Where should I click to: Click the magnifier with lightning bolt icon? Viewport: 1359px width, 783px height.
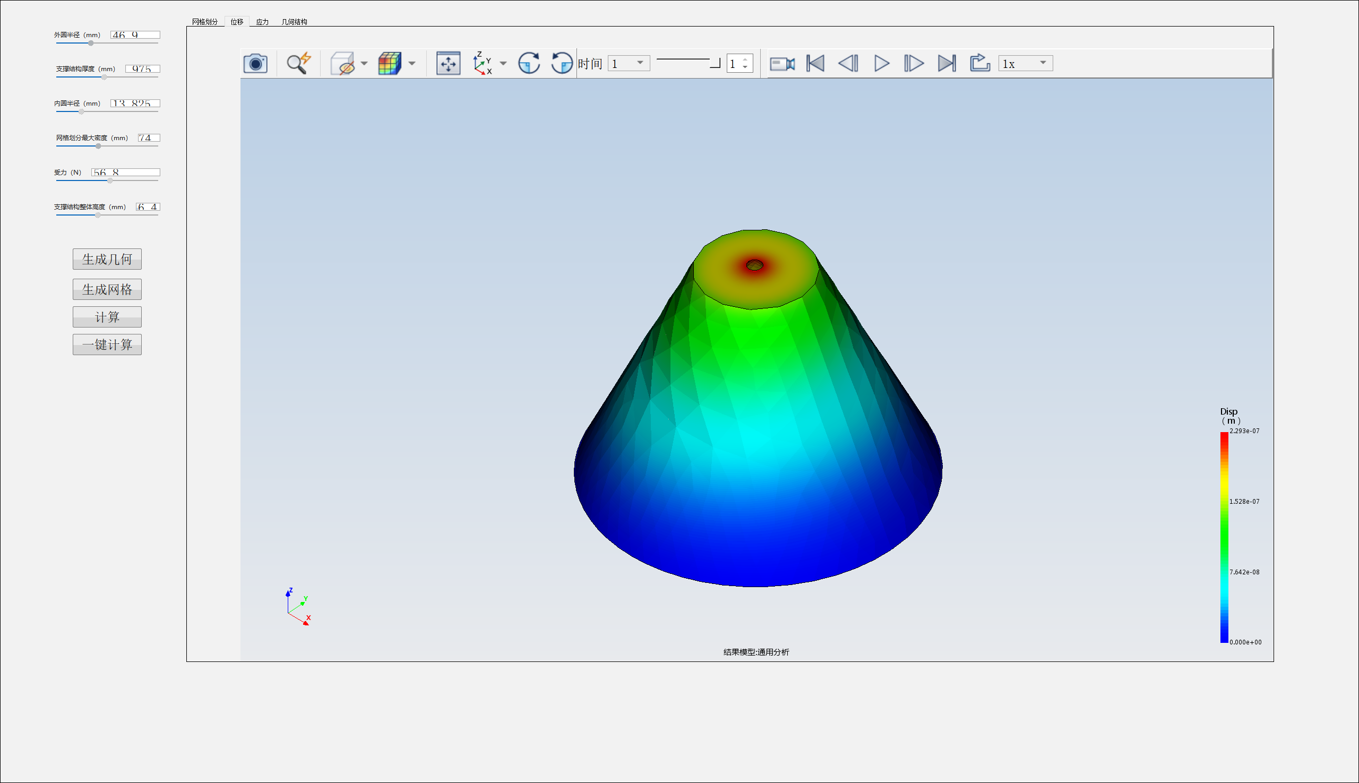298,64
